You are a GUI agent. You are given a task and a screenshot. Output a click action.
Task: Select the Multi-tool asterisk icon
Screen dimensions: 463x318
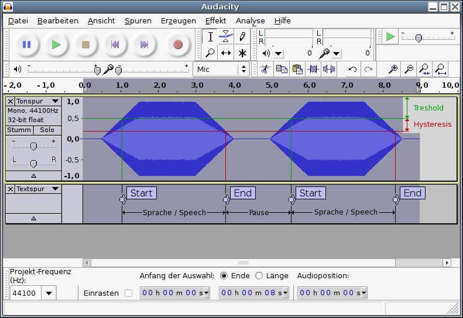pos(242,53)
